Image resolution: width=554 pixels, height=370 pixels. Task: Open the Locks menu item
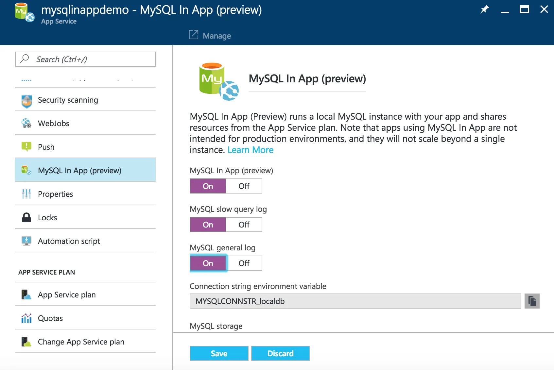[x=85, y=217]
